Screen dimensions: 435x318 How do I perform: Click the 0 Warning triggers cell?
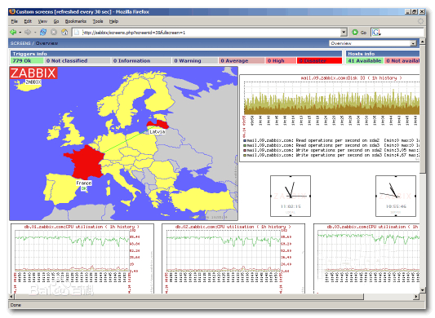coord(195,60)
